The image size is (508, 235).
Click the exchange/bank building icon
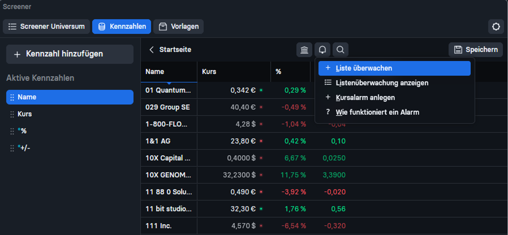point(304,49)
